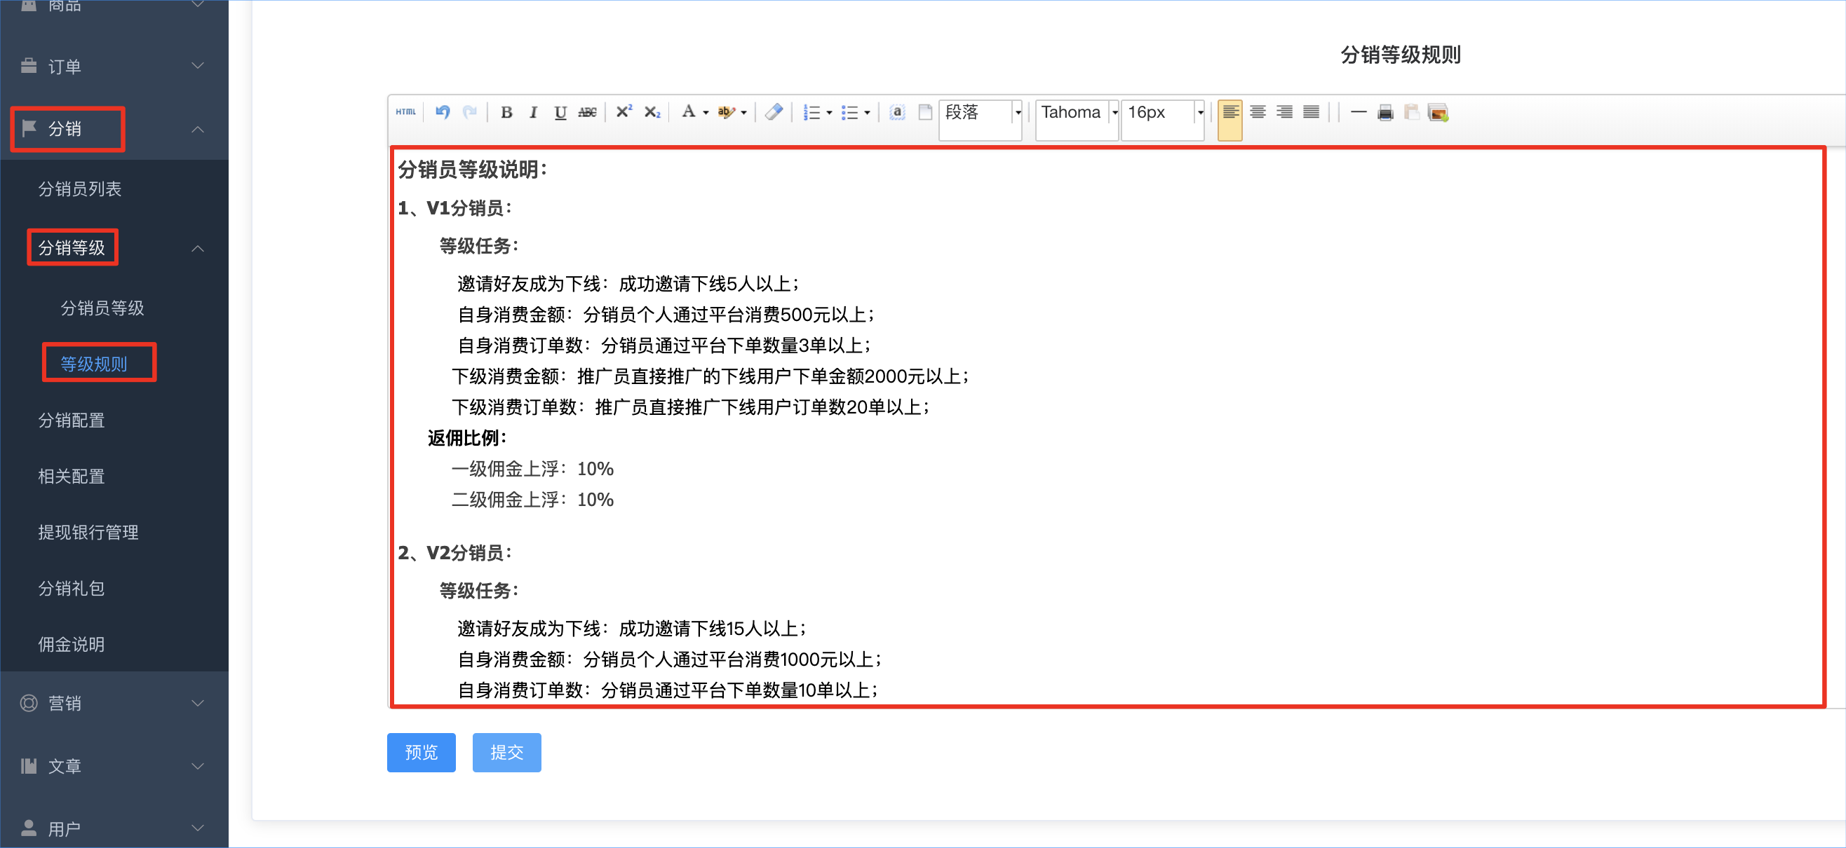Switch to HTML source view

pyautogui.click(x=405, y=112)
